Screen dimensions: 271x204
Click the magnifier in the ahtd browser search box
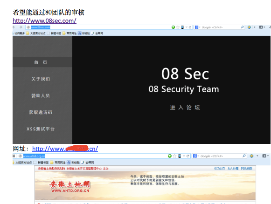pos(244,156)
